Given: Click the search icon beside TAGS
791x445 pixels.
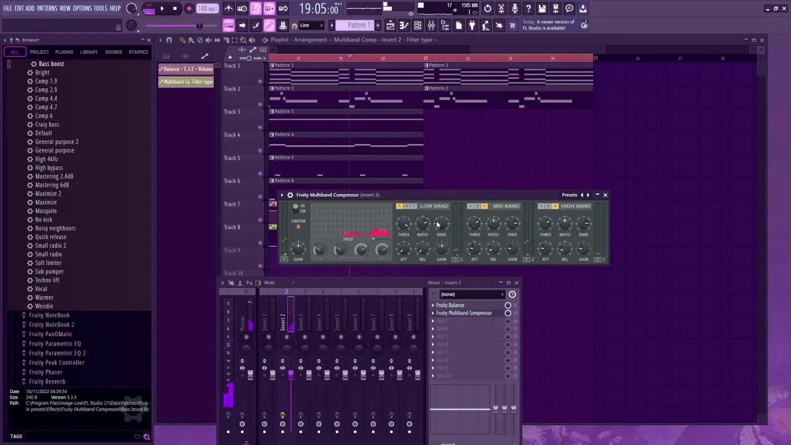Looking at the screenshot, I should [146, 437].
